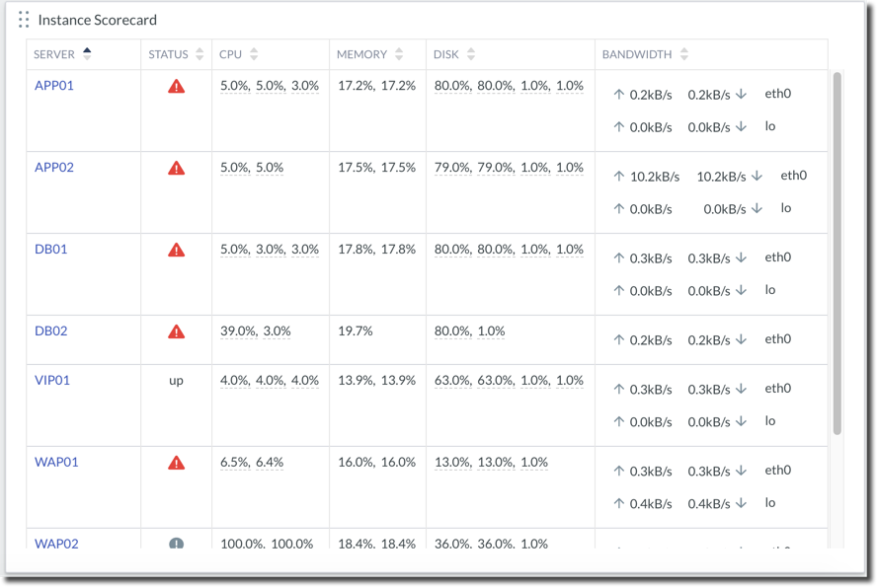Open the WAP01 server link
The height and width of the screenshot is (587, 877).
(x=56, y=463)
